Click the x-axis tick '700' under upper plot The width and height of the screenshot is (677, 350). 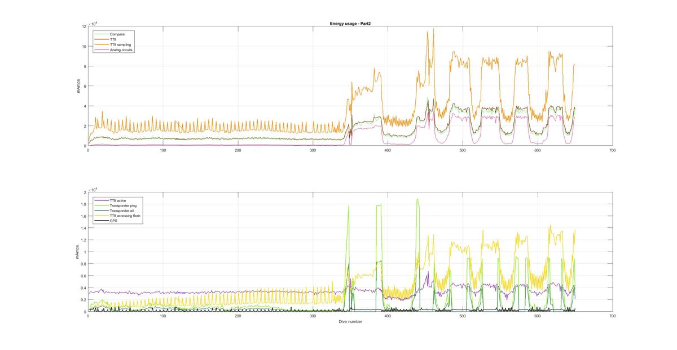(613, 150)
